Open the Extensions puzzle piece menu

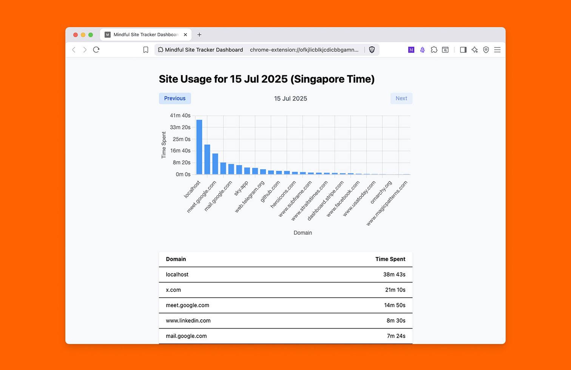[x=434, y=50]
